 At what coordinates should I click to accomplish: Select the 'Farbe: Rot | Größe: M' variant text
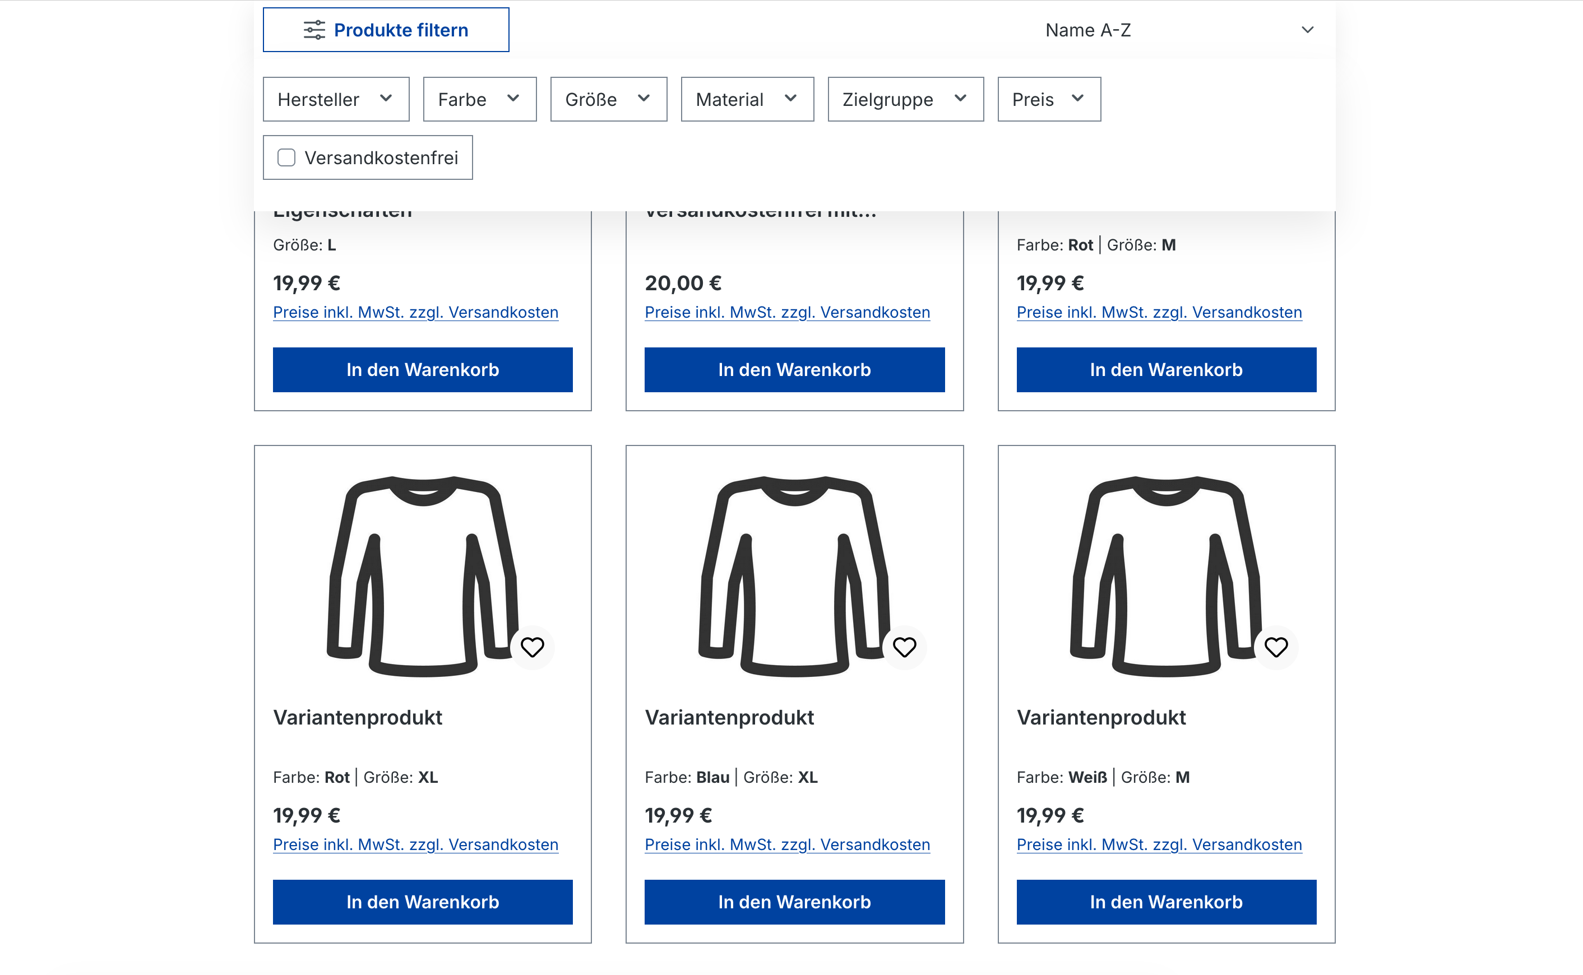(x=1096, y=245)
